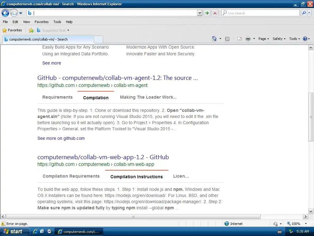Open the Favorites menu
The image size is (314, 236).
pyautogui.click(x=41, y=22)
